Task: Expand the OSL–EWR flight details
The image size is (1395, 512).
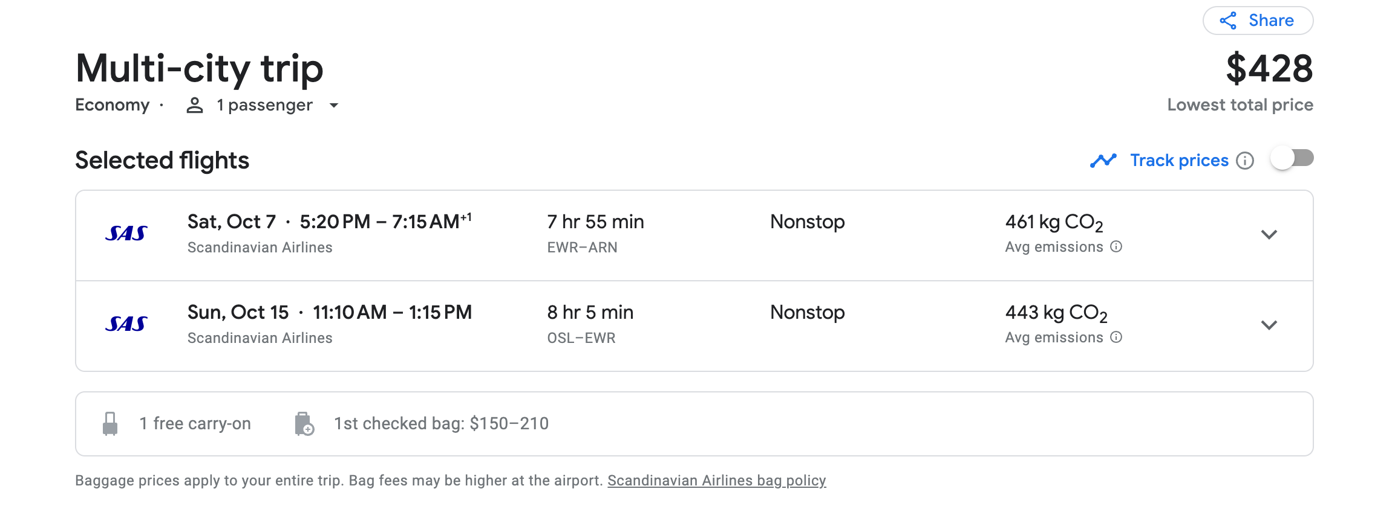Action: (1269, 325)
